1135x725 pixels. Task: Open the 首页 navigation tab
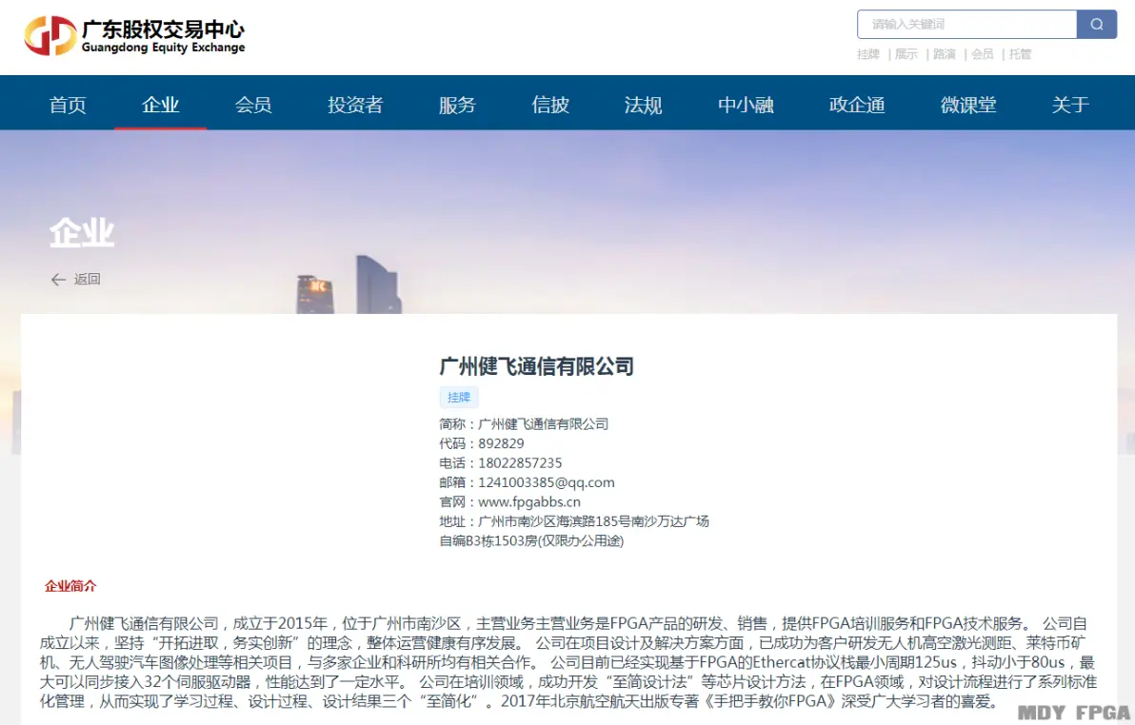point(68,105)
